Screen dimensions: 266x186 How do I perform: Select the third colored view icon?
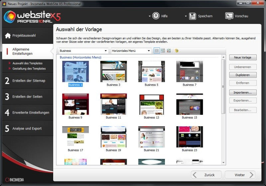click(x=169, y=50)
